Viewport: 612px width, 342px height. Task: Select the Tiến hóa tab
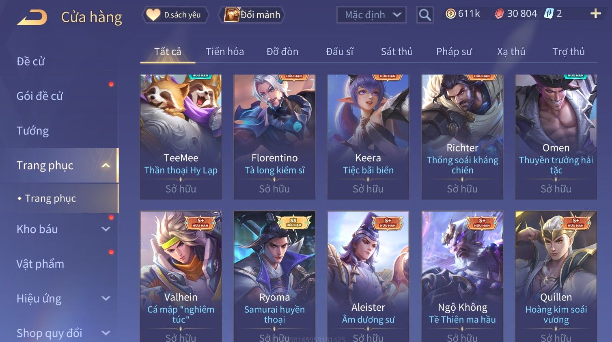pyautogui.click(x=224, y=52)
